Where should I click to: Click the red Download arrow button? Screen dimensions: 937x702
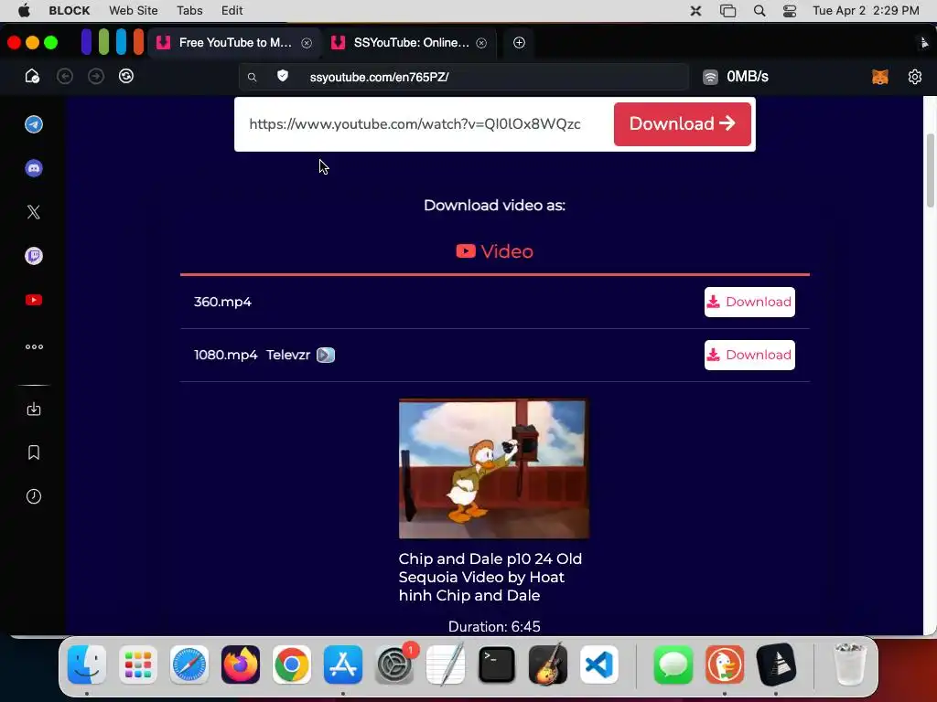click(682, 124)
